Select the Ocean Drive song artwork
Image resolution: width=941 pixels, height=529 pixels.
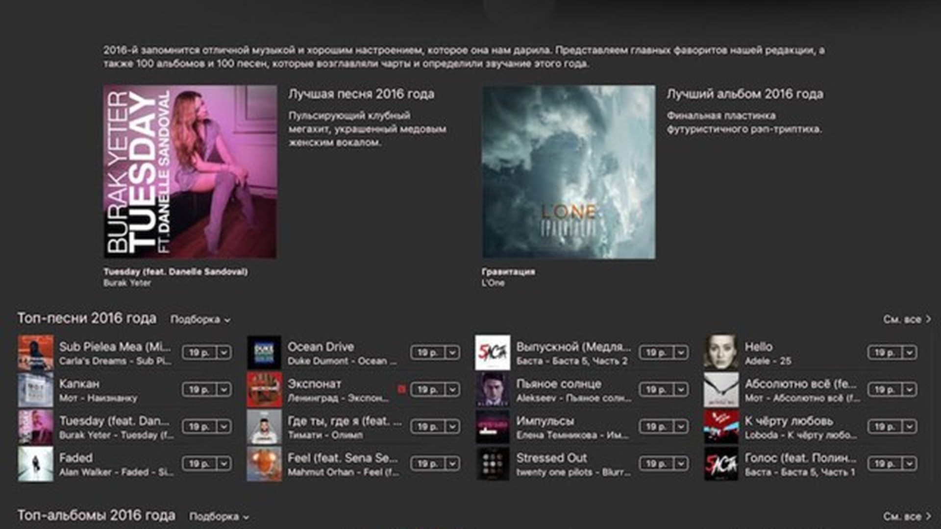(264, 353)
